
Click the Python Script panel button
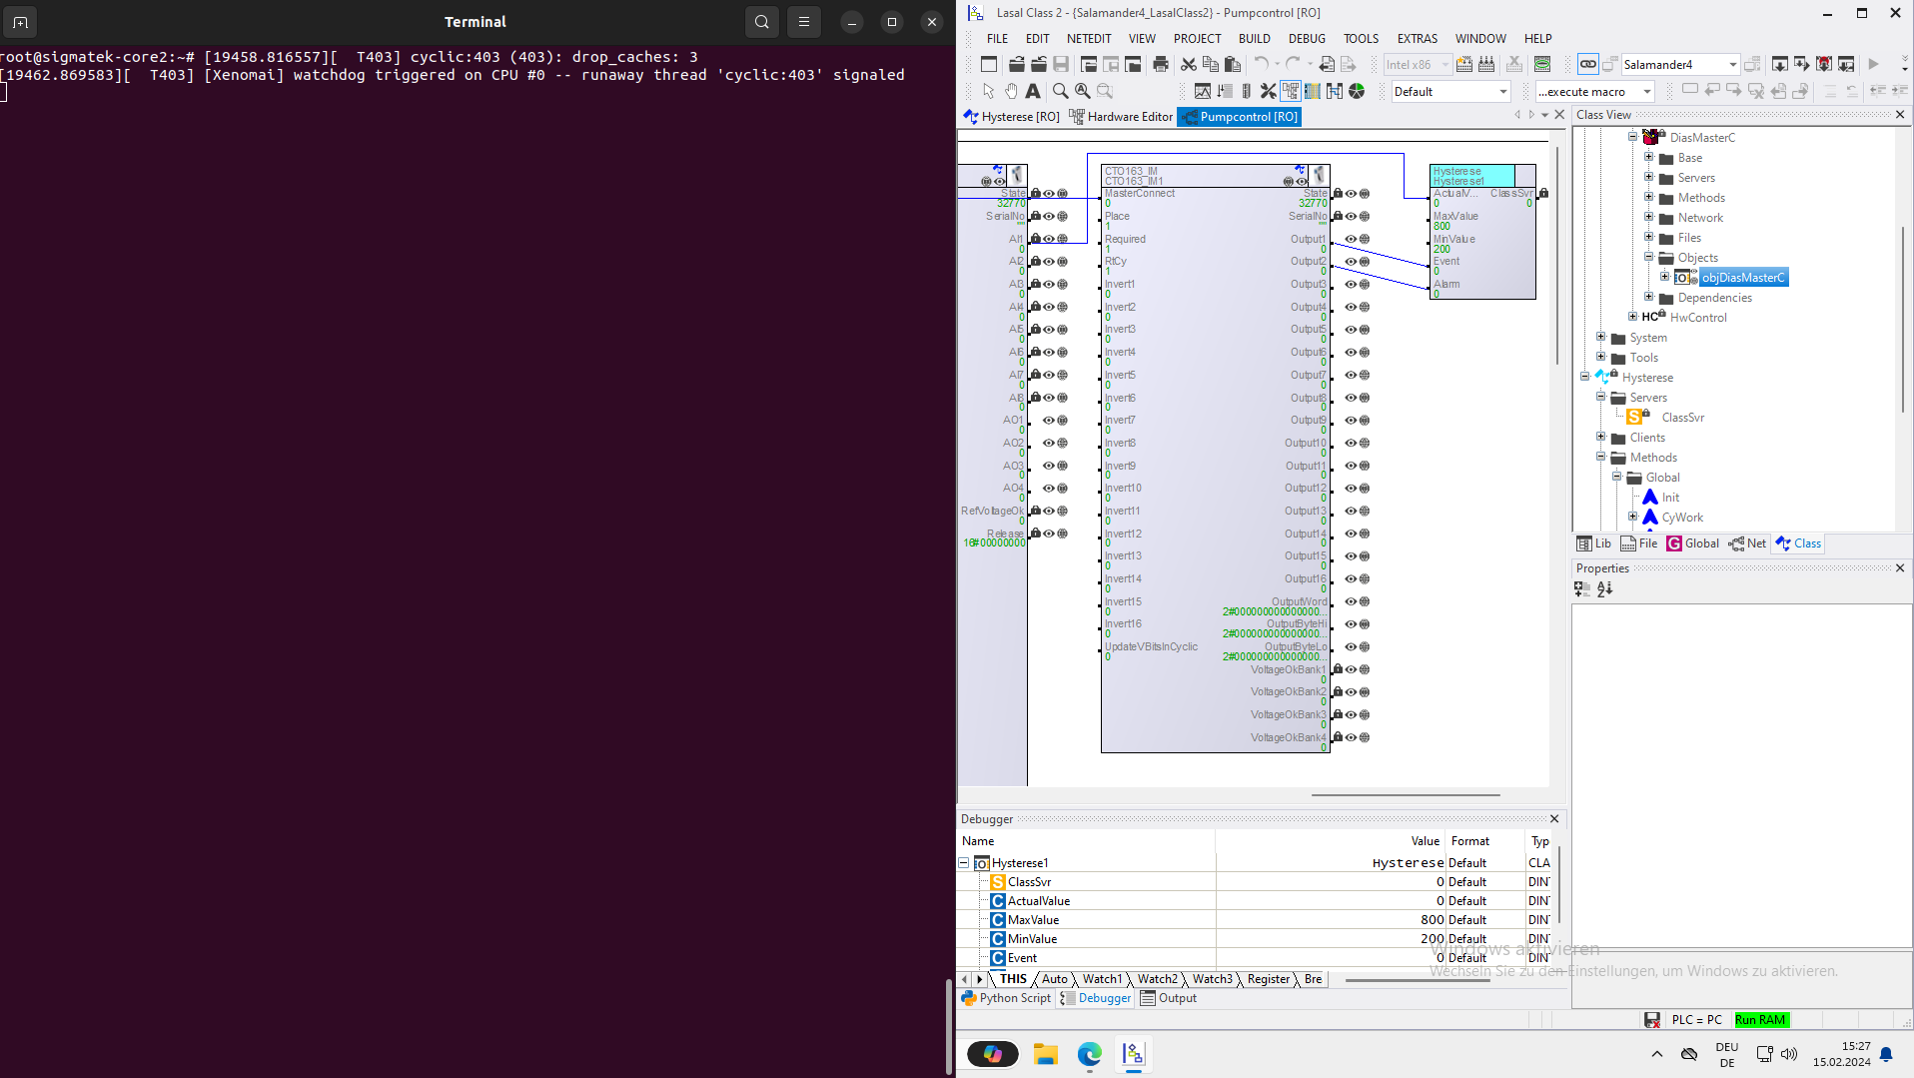click(1006, 998)
